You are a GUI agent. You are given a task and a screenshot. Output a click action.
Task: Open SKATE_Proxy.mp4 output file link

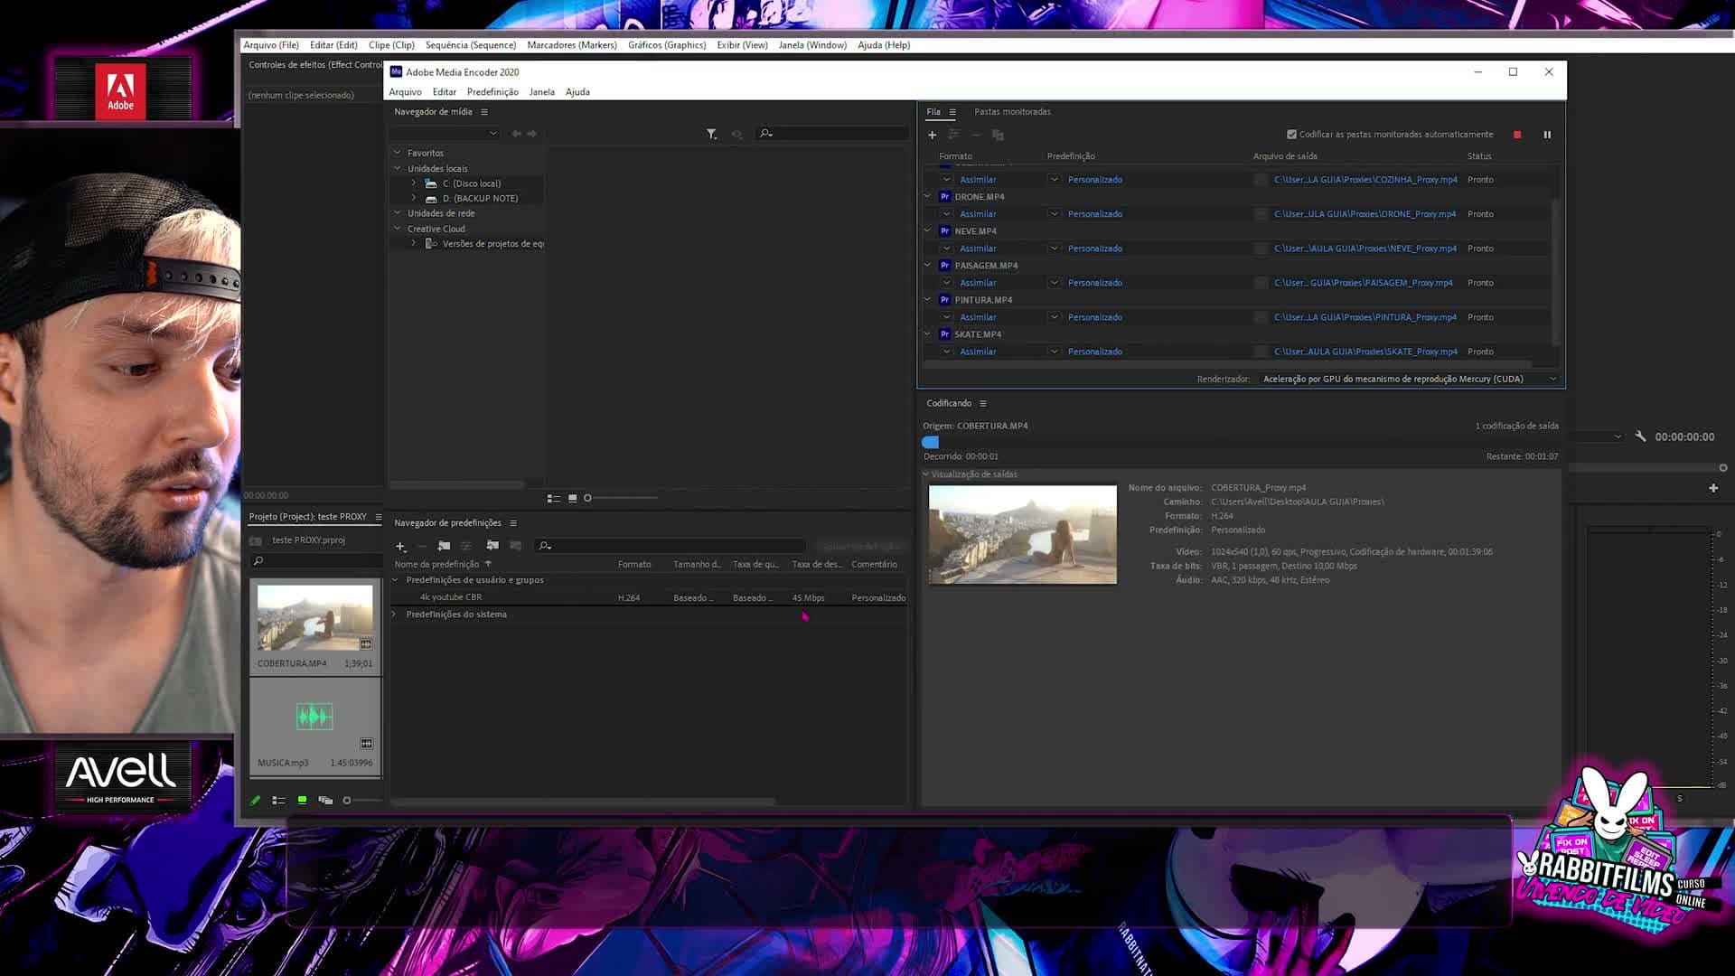click(1365, 352)
